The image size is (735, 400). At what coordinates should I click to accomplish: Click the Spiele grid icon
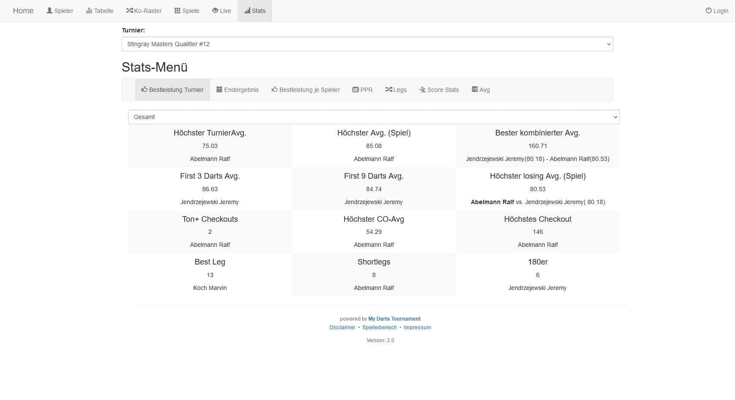click(177, 11)
